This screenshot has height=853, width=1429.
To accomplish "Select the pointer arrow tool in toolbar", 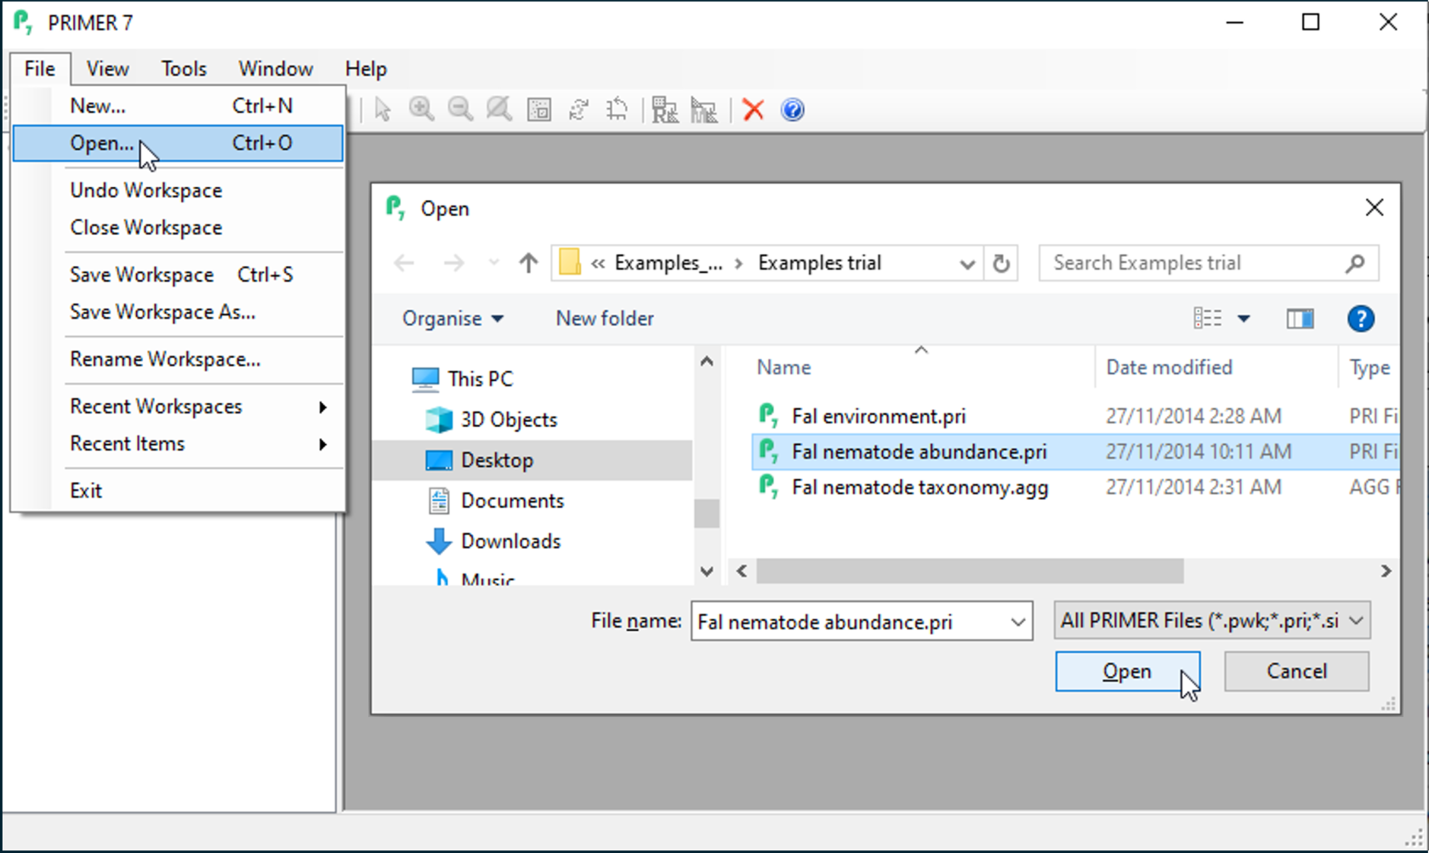I will [383, 110].
